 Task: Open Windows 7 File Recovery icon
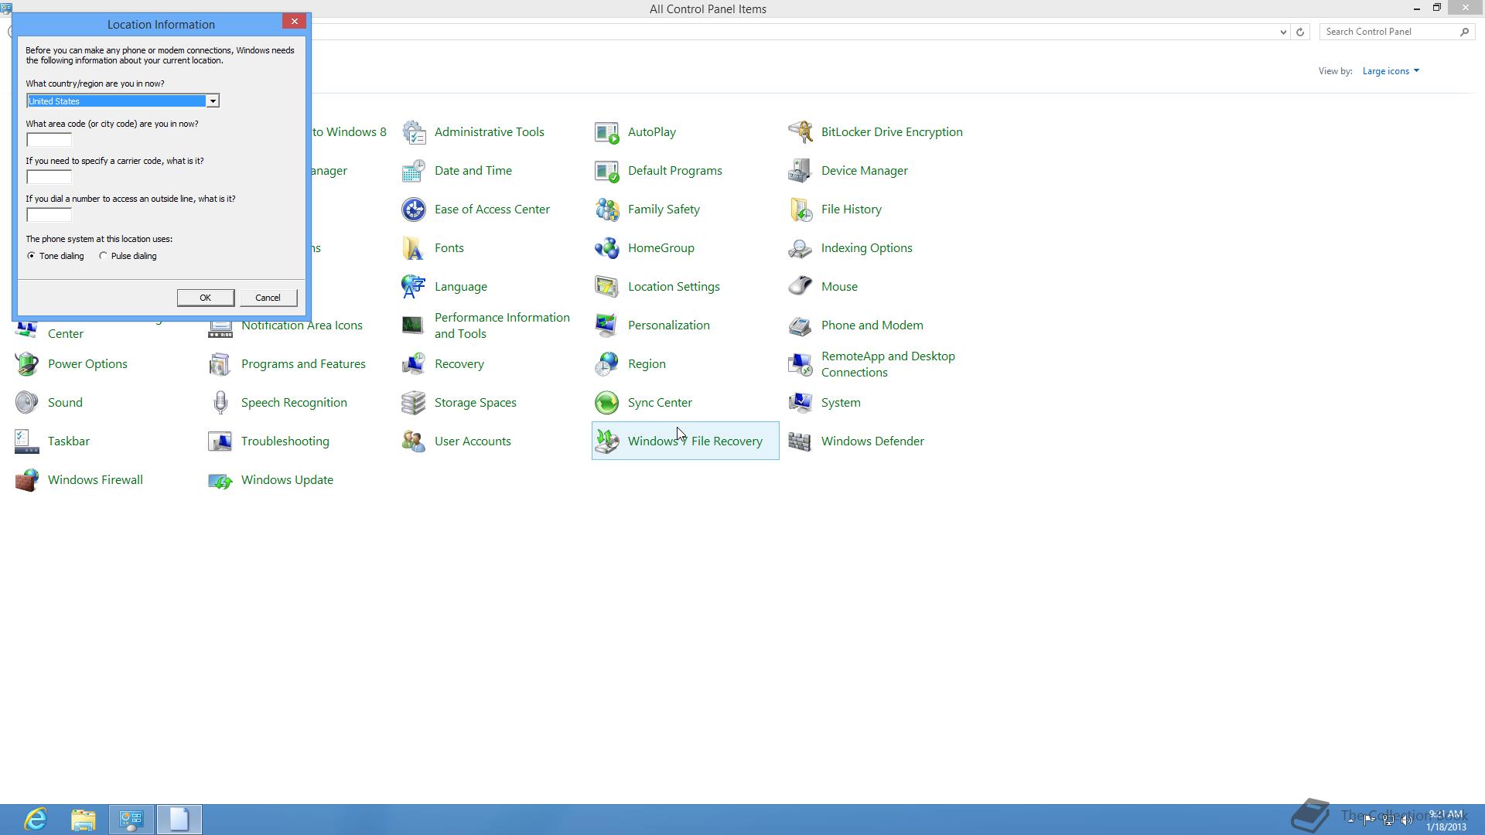point(607,441)
